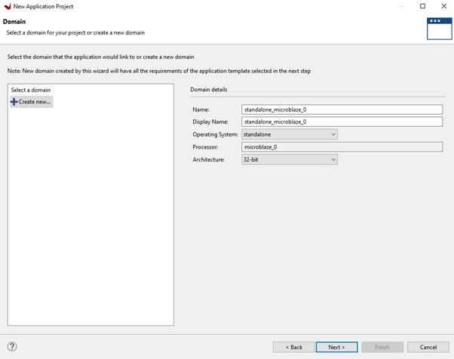Click the "Domain details" section label

(x=209, y=90)
